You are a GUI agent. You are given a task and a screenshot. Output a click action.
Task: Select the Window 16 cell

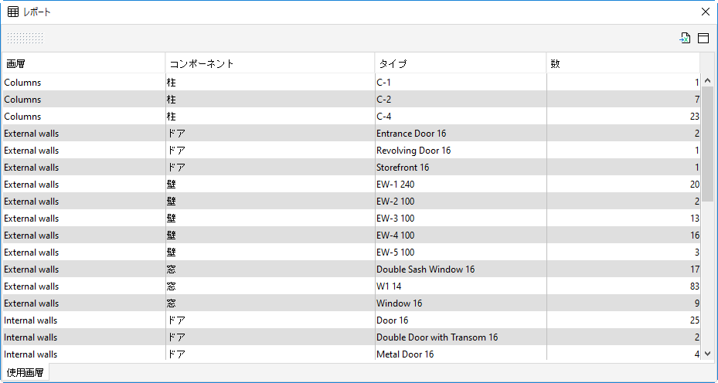tap(461, 303)
